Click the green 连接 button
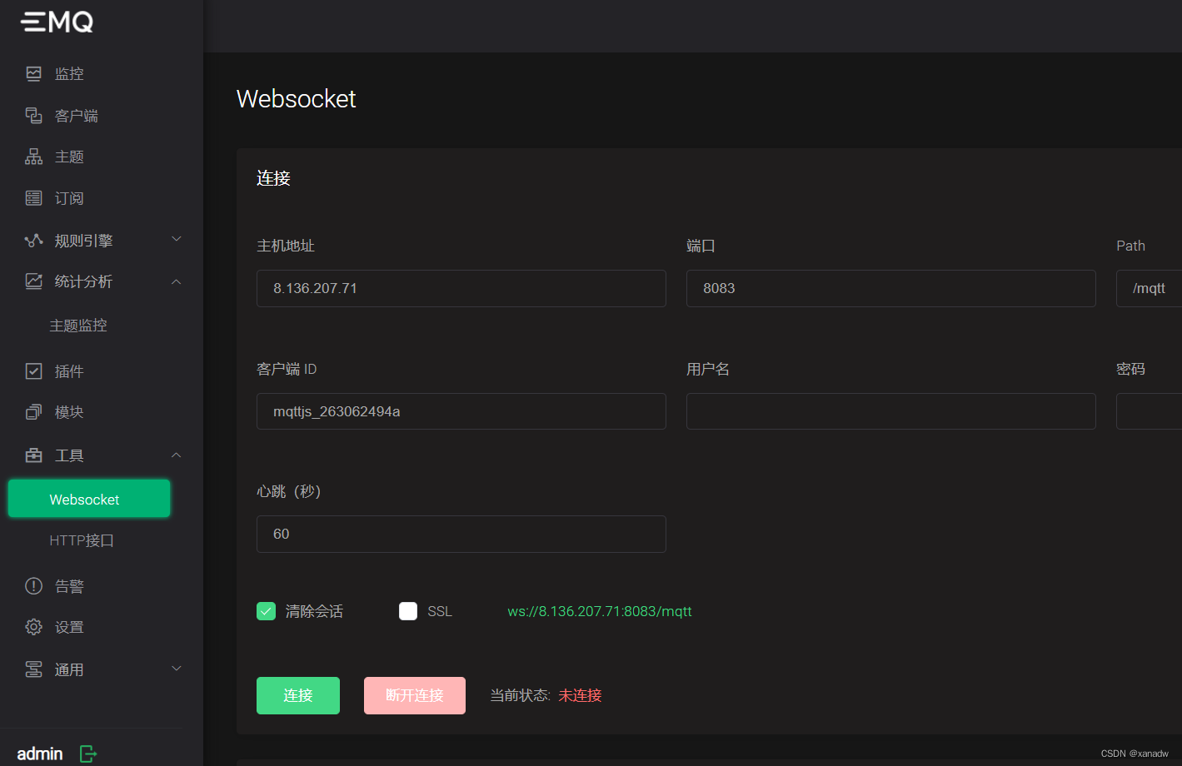 point(298,695)
